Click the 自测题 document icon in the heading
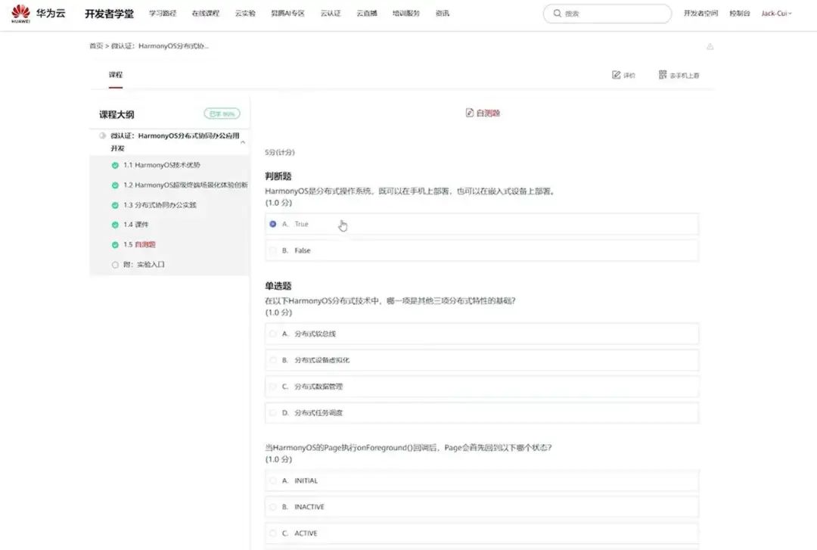Viewport: 817px width, 550px height. click(x=470, y=113)
